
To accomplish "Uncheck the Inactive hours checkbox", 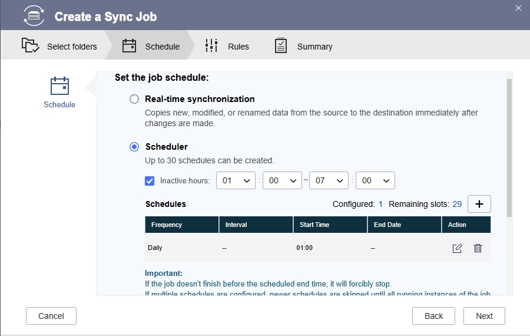I will coord(150,181).
